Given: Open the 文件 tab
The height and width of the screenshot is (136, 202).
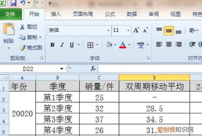Looking at the screenshot, I should [x=10, y=14].
